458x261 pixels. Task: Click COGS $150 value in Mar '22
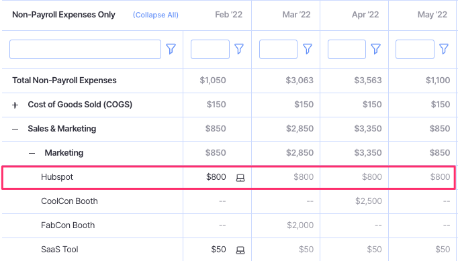[304, 105]
